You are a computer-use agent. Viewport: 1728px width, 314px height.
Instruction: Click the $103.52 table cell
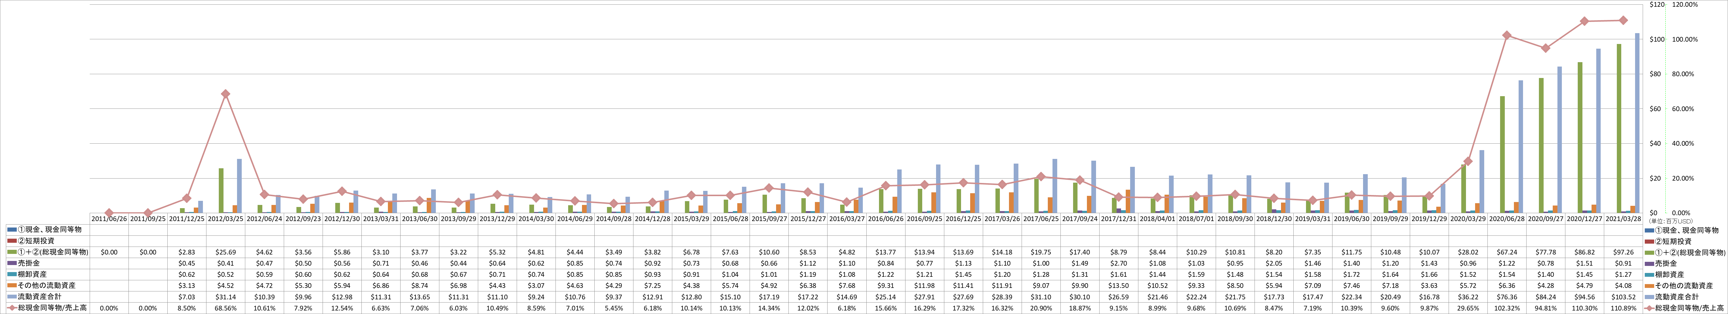(x=1623, y=297)
